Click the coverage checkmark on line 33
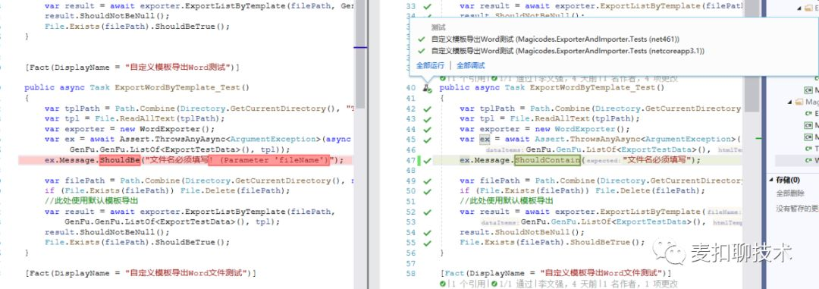819x289 pixels. pos(427,6)
